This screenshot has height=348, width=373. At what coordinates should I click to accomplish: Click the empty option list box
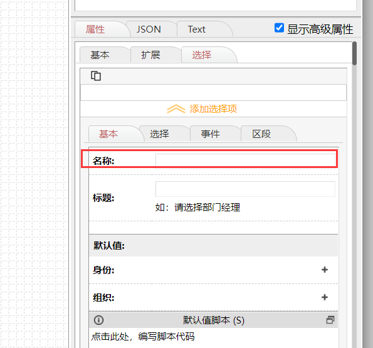point(213,92)
